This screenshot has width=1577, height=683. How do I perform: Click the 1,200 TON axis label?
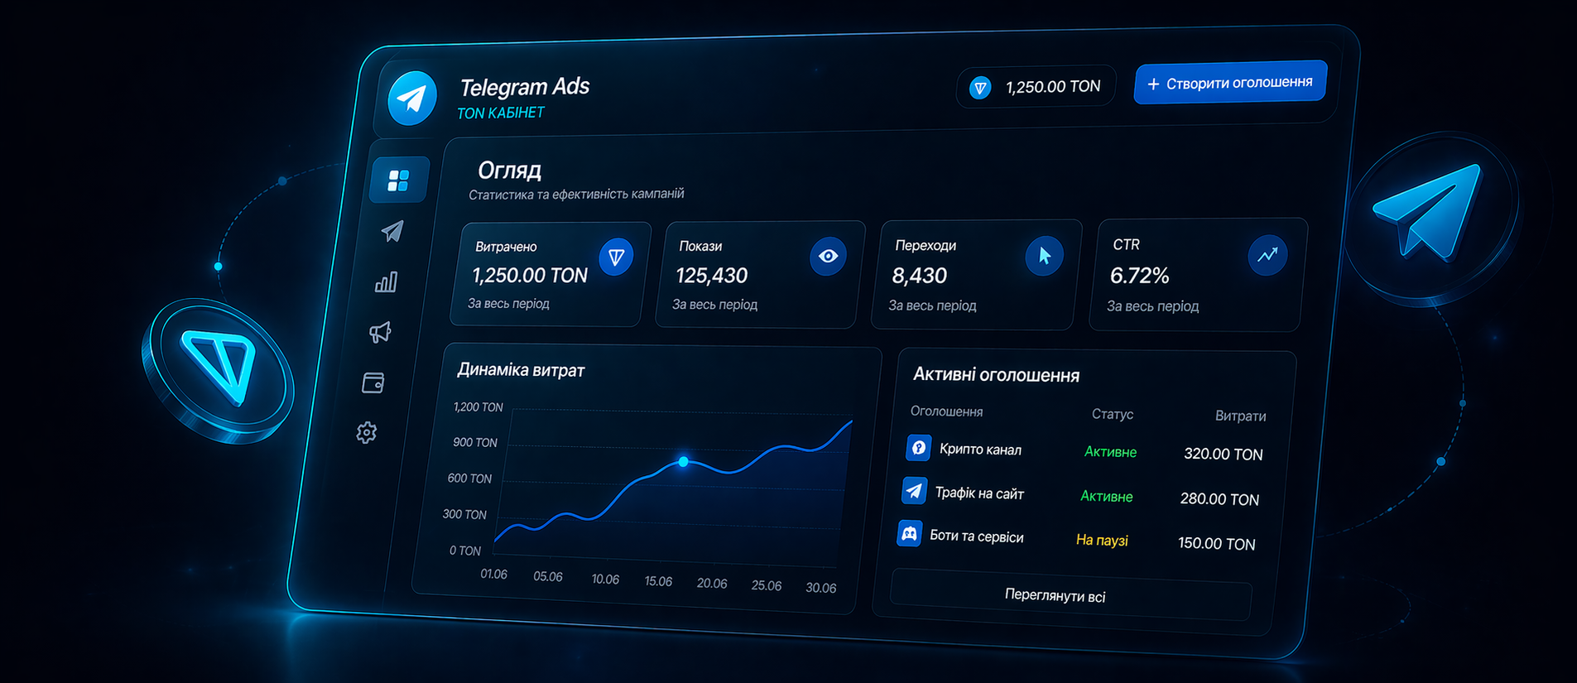point(478,407)
